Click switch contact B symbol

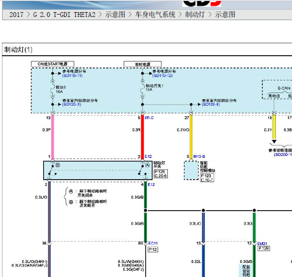pyautogui.click(x=58, y=165)
